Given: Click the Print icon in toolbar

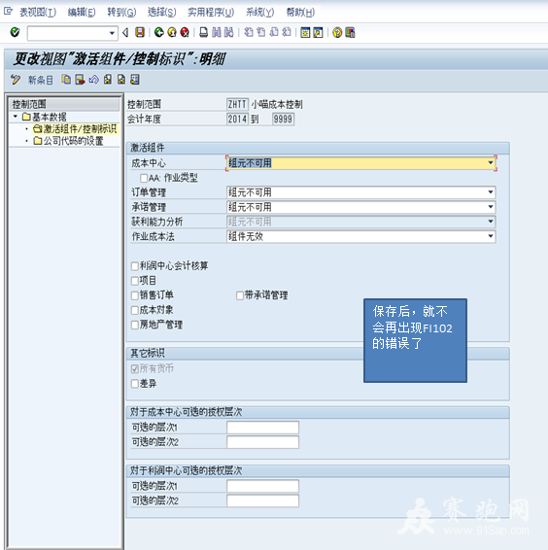Looking at the screenshot, I should [203, 32].
